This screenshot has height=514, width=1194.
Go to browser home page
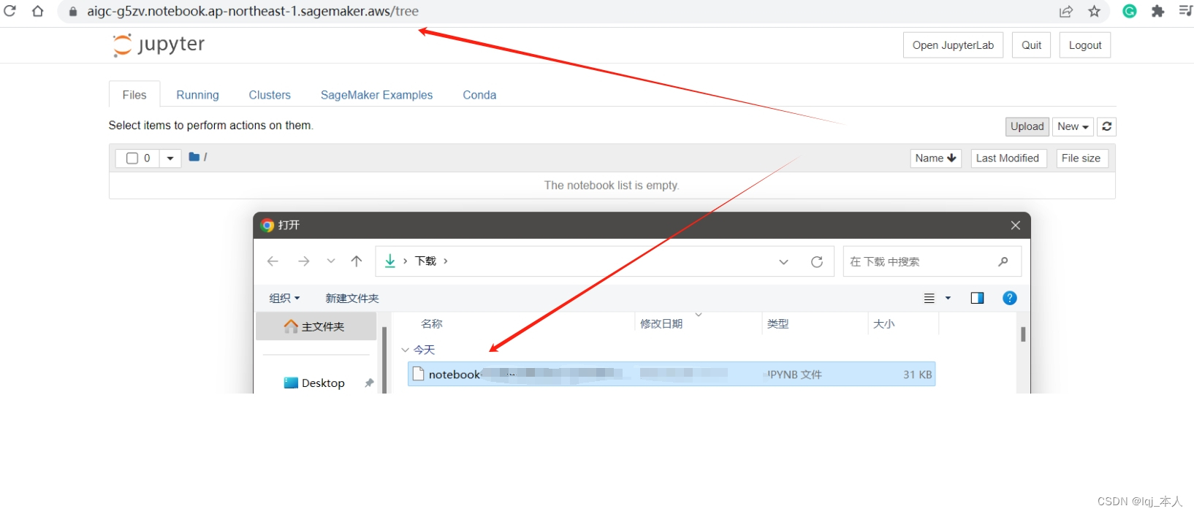click(x=37, y=11)
